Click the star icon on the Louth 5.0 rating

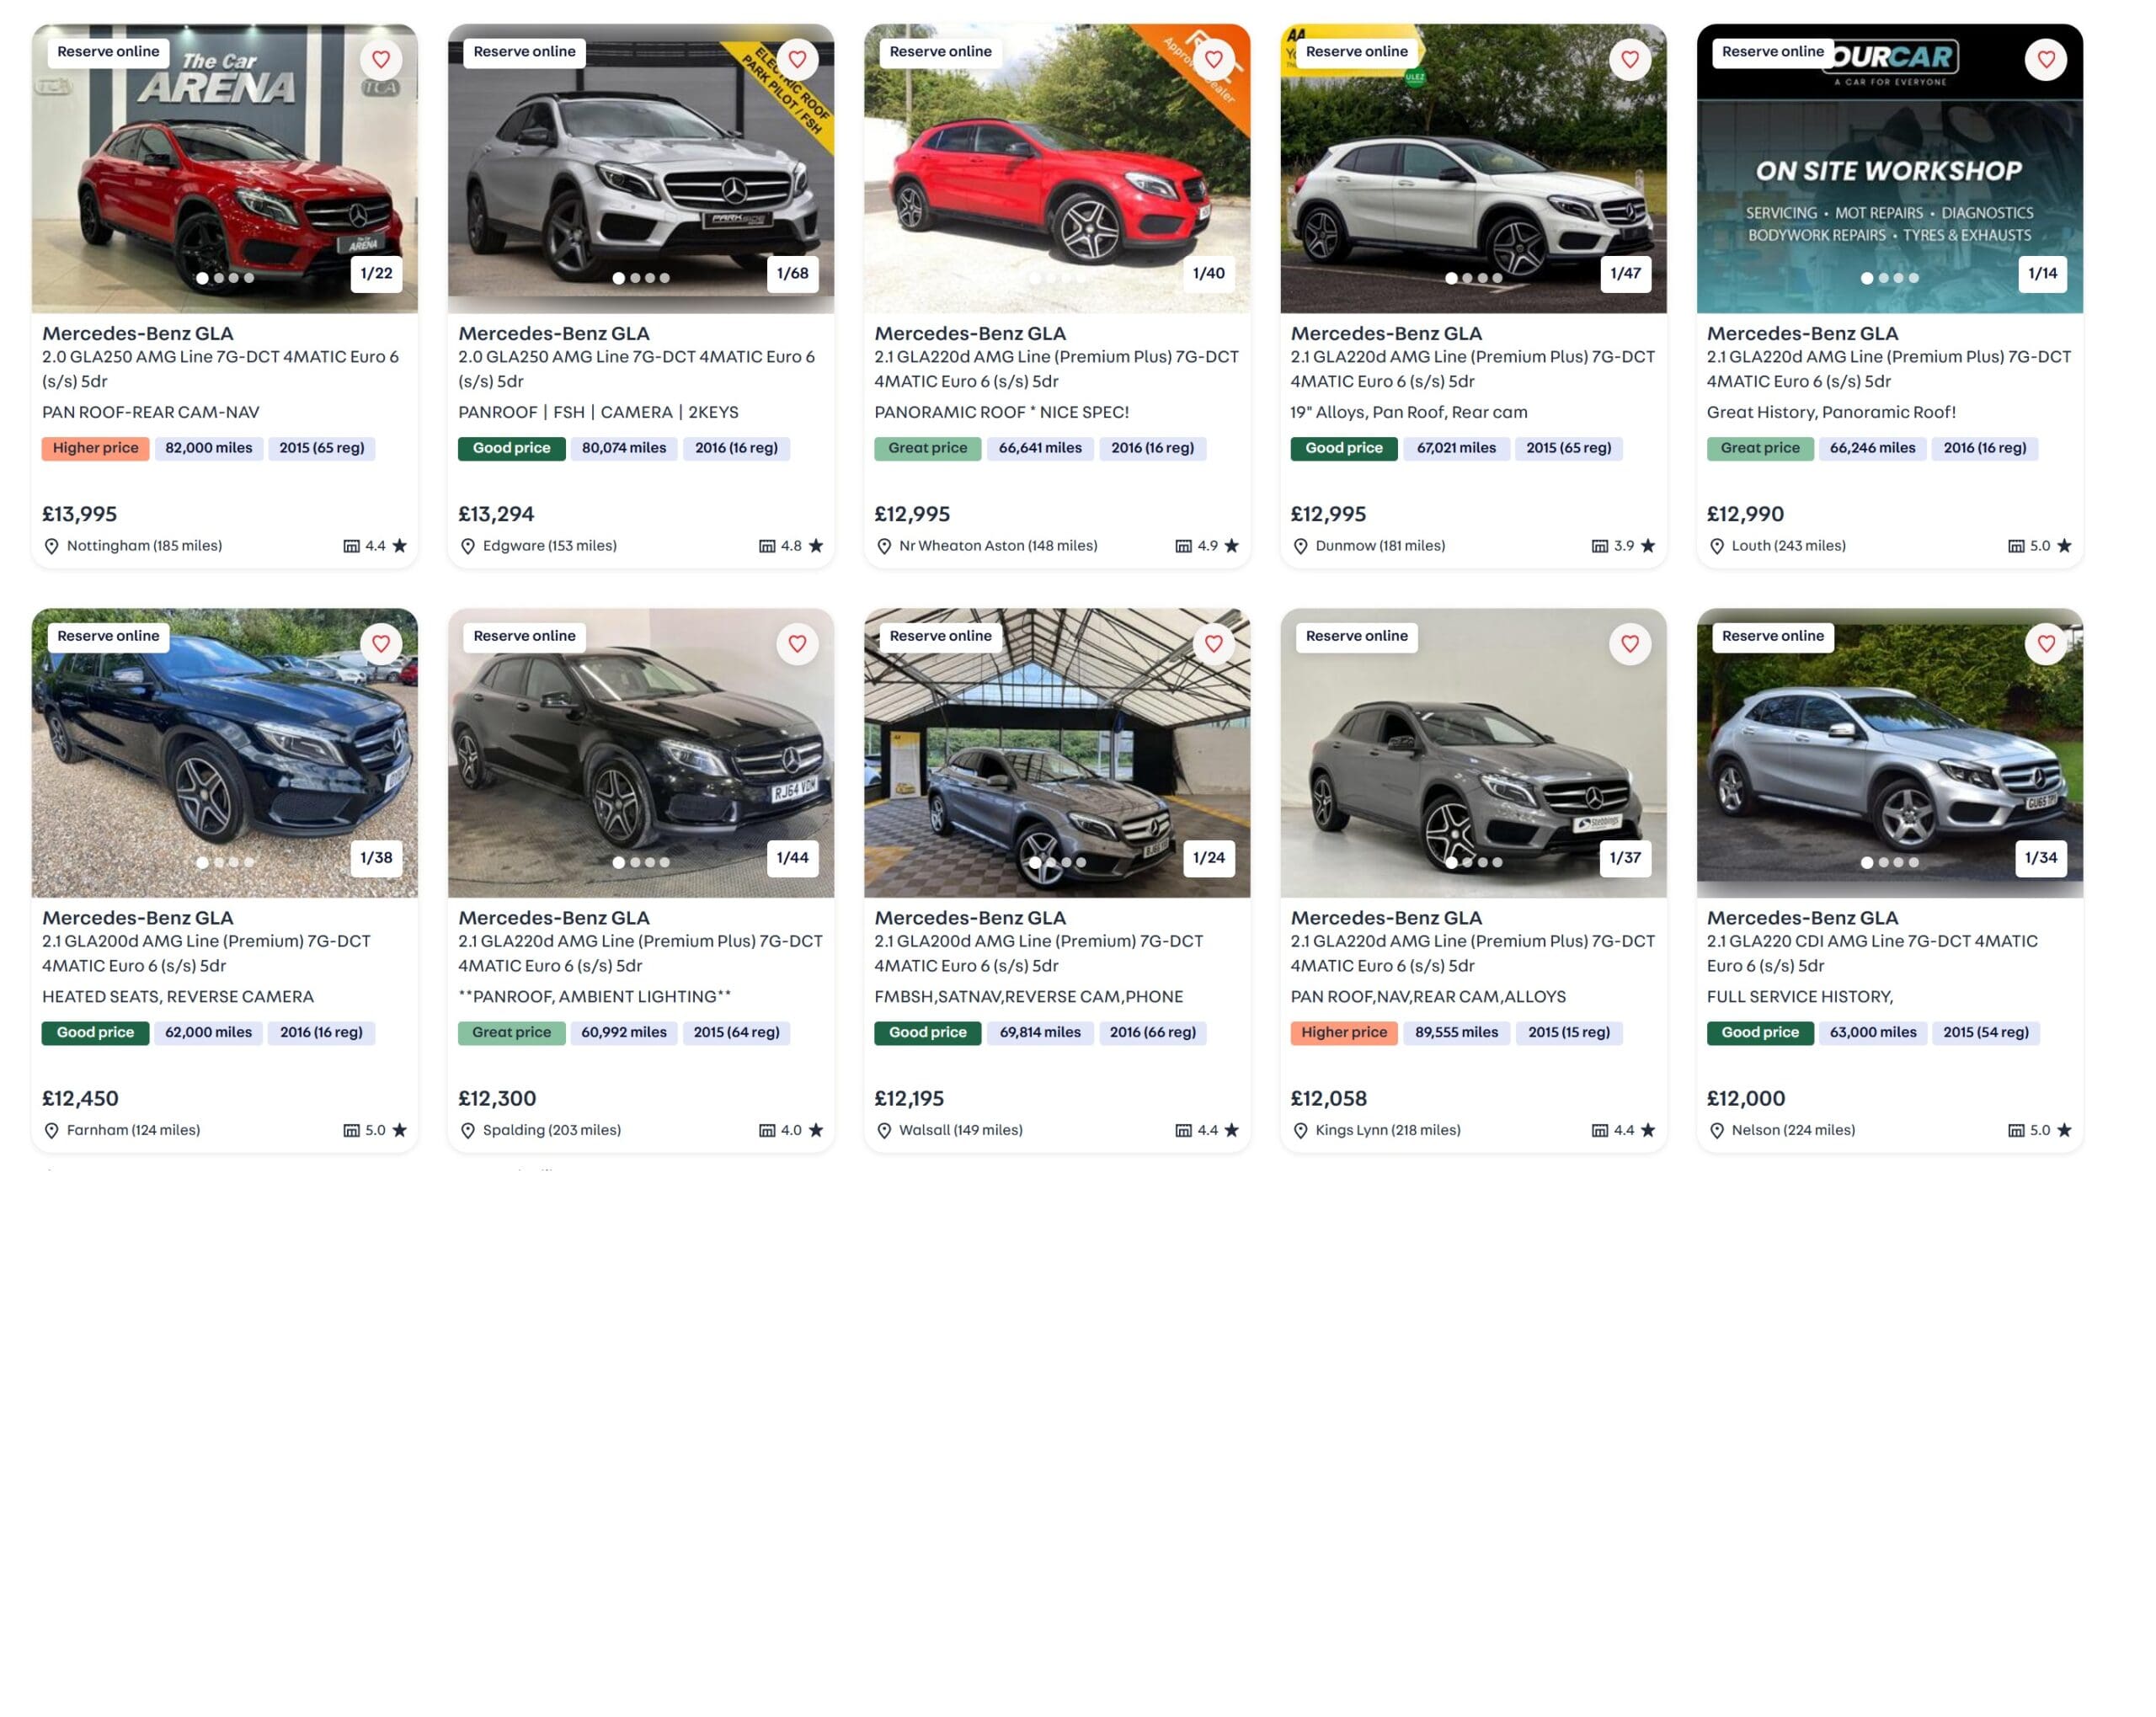point(2064,545)
